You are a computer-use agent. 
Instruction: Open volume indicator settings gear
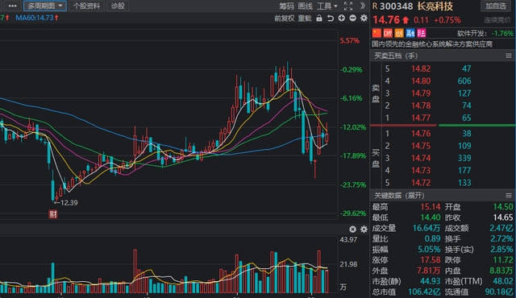click(x=364, y=229)
